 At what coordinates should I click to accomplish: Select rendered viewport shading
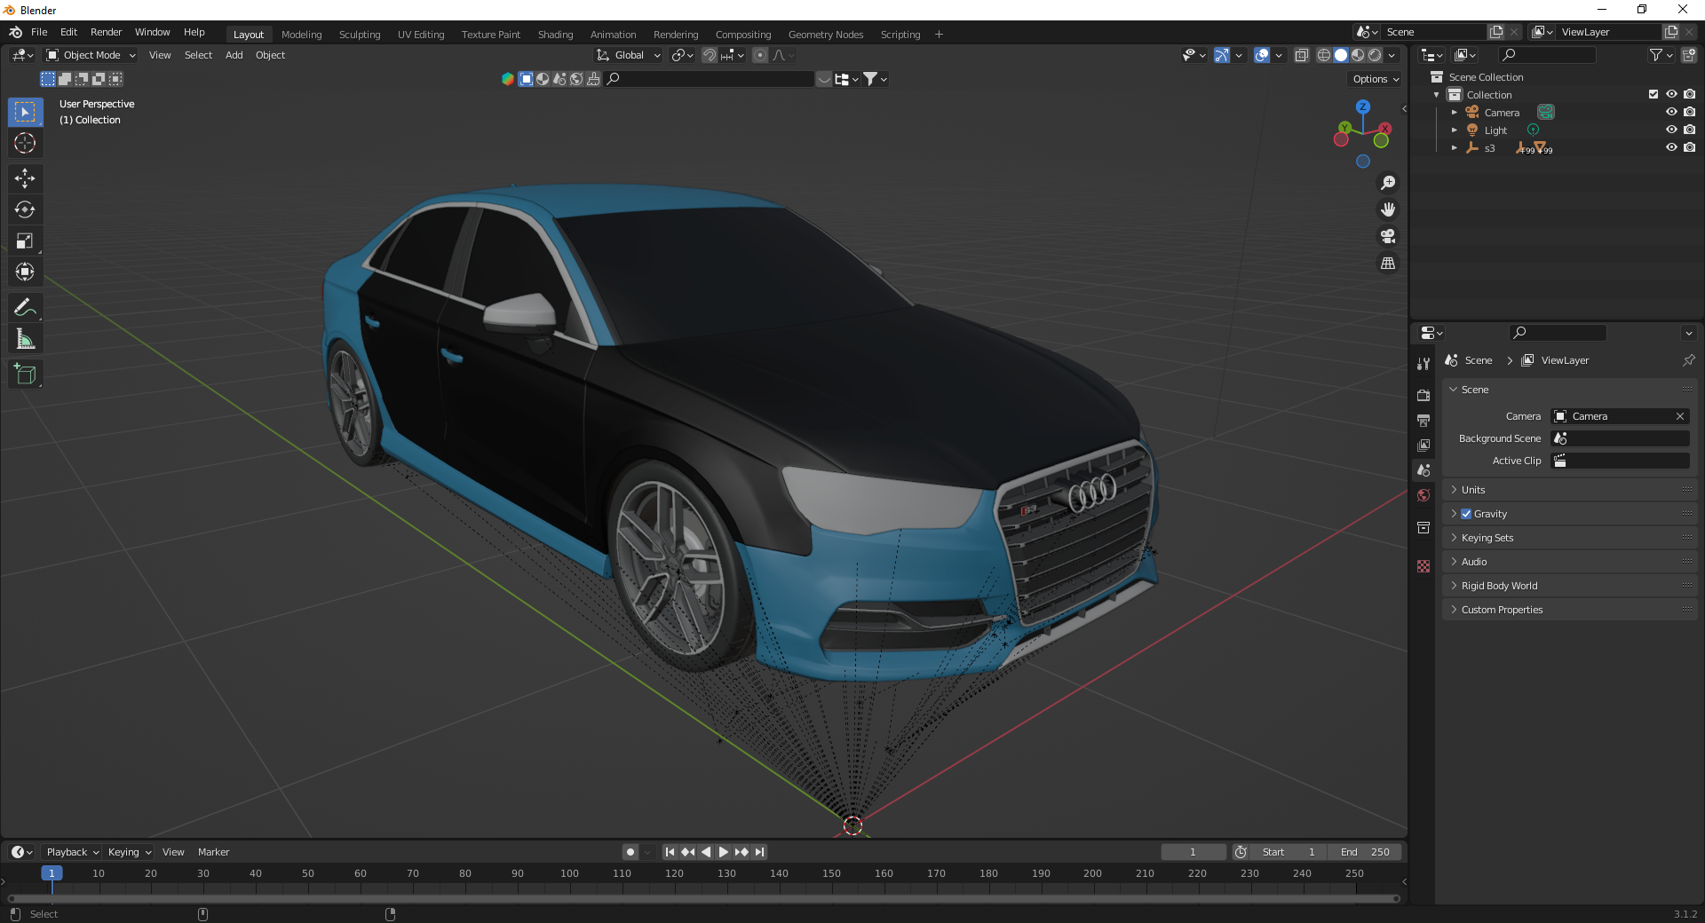(x=1375, y=55)
